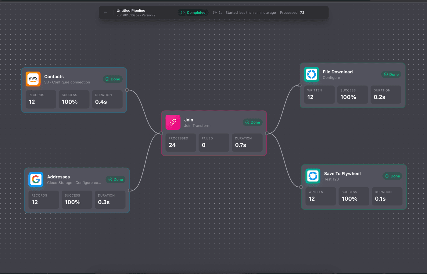Screen dimensions: 427x274
Task: Click the Completed status button
Action: (193, 12)
